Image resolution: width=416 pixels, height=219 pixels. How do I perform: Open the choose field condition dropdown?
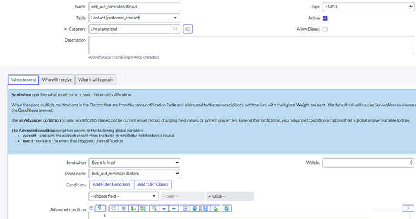coord(124,196)
